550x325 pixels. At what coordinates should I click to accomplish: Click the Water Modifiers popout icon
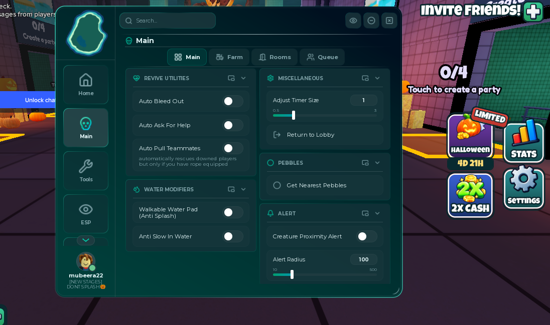(231, 189)
